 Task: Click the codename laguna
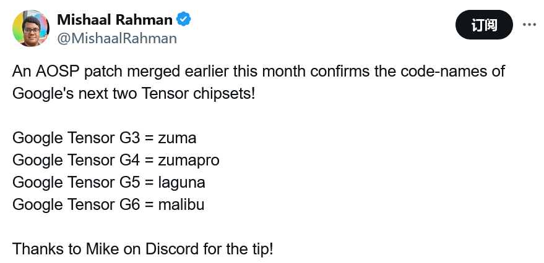point(181,182)
